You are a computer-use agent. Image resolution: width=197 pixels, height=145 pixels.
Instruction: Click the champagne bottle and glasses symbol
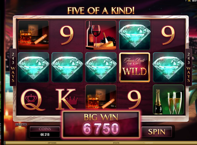[x=168, y=100]
